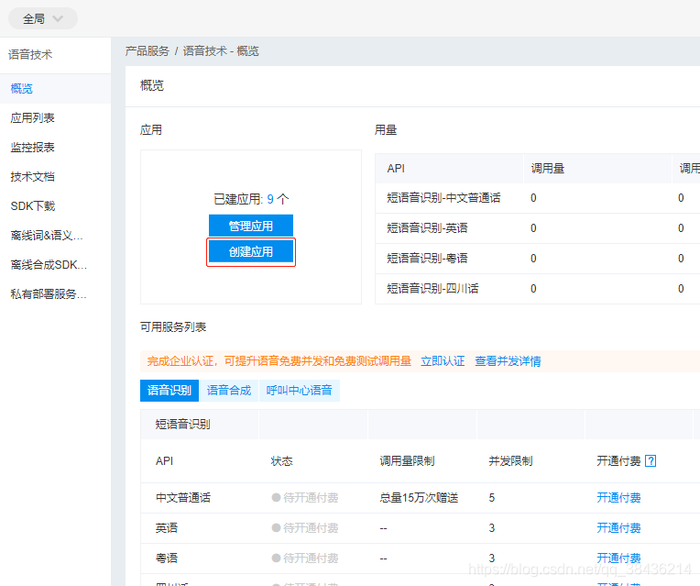700x586 pixels.
Task: Click the 调用量限制 column header
Action: click(407, 461)
